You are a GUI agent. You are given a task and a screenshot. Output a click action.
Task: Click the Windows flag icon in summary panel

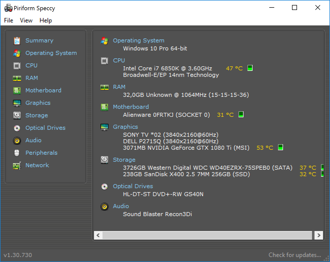point(104,41)
